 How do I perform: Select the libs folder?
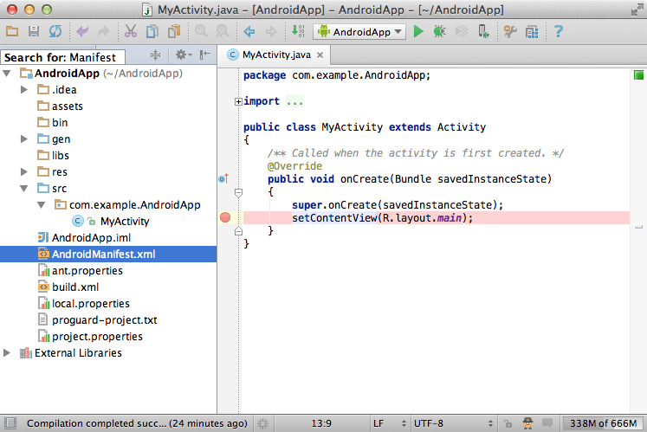[x=53, y=156]
